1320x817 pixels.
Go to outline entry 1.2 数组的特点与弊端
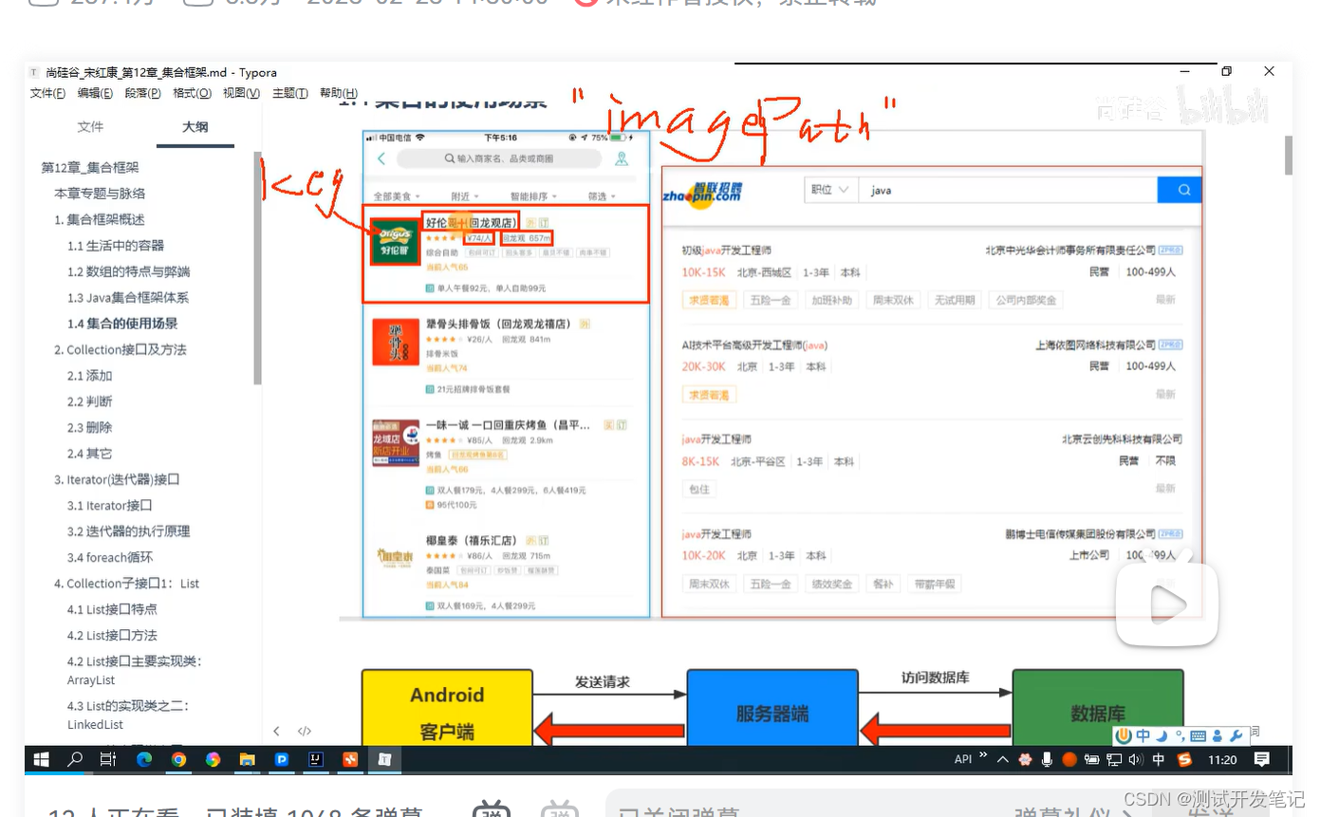[x=128, y=271]
